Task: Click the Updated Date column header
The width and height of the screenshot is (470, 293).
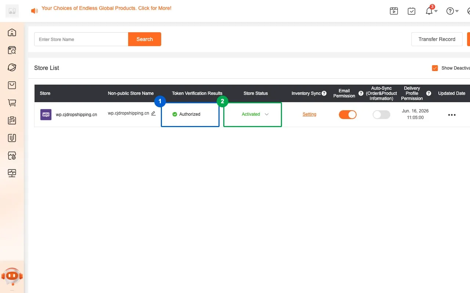Action: [x=452, y=93]
